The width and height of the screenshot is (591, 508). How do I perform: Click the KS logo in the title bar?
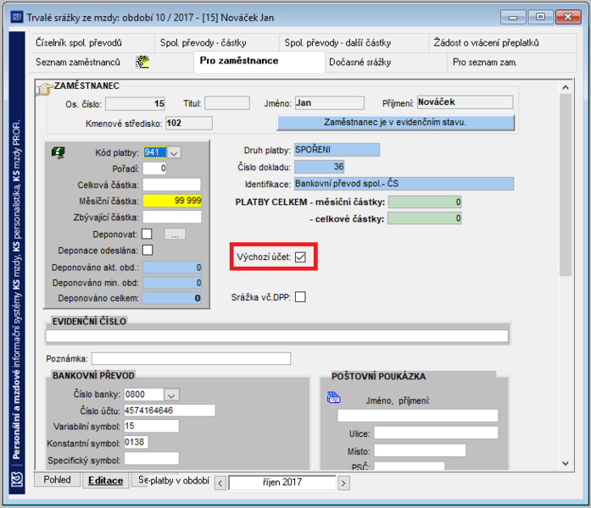click(x=17, y=17)
